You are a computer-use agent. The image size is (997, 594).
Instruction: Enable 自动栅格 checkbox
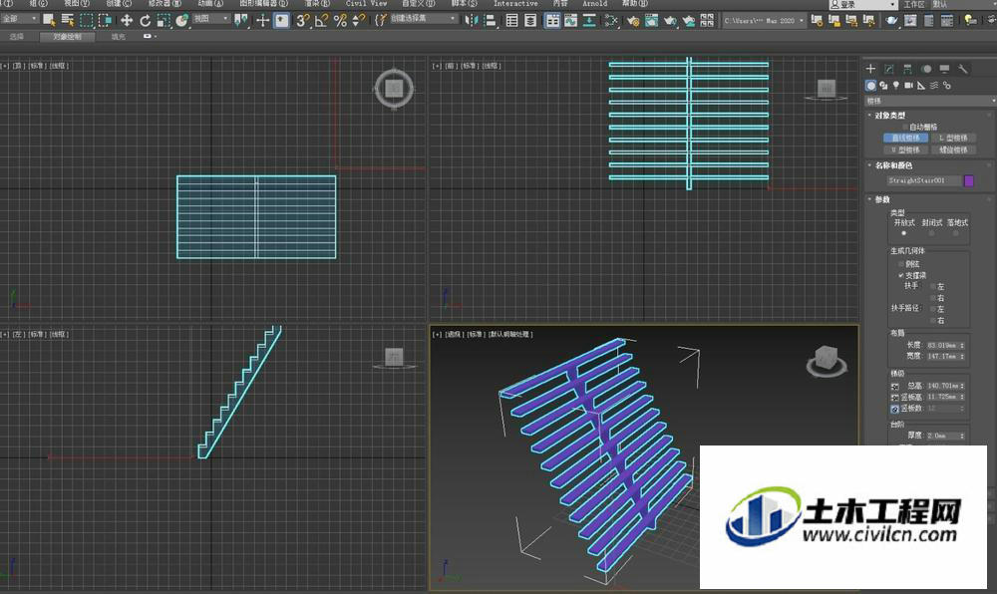pyautogui.click(x=905, y=127)
